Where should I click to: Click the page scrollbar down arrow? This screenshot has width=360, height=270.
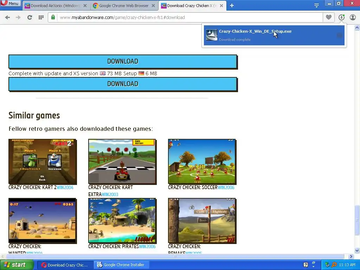tap(357, 250)
